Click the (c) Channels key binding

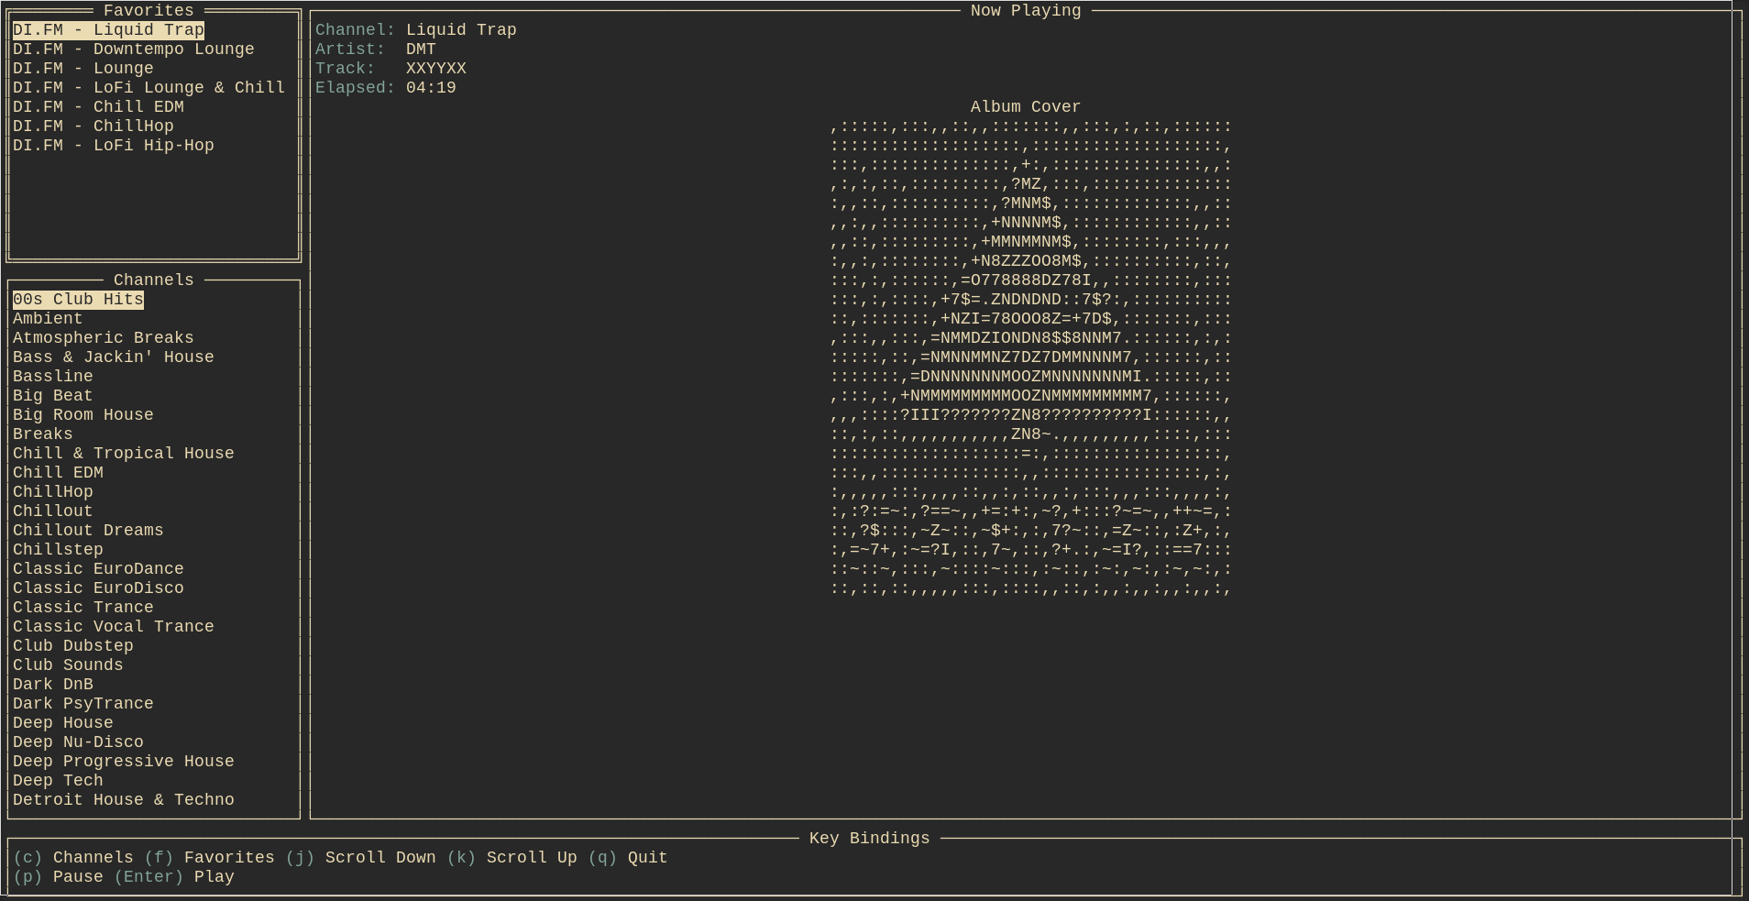click(x=73, y=857)
